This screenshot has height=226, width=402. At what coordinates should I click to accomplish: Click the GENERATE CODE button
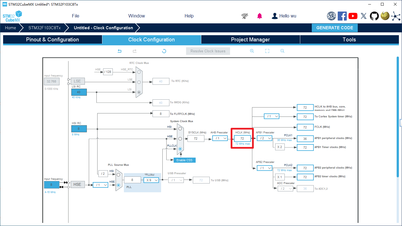[335, 28]
